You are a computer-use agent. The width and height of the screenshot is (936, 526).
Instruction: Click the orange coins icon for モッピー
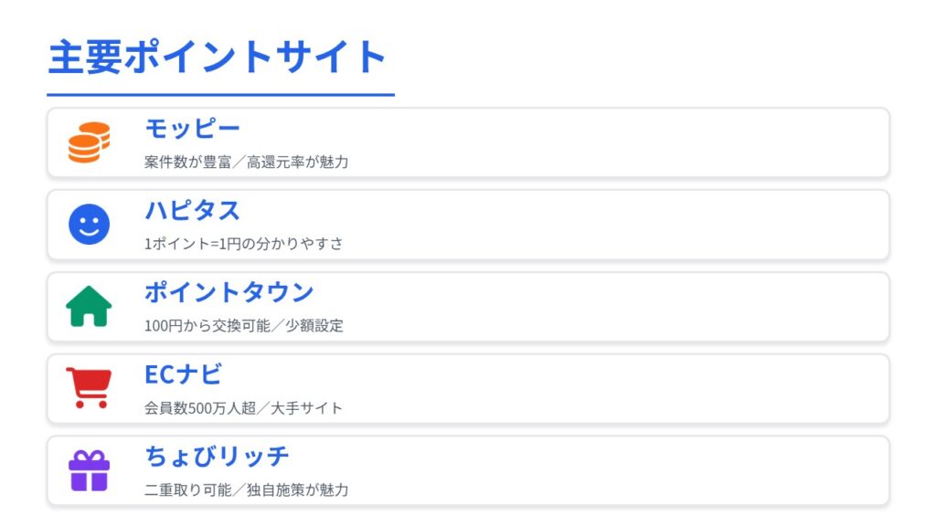[89, 142]
